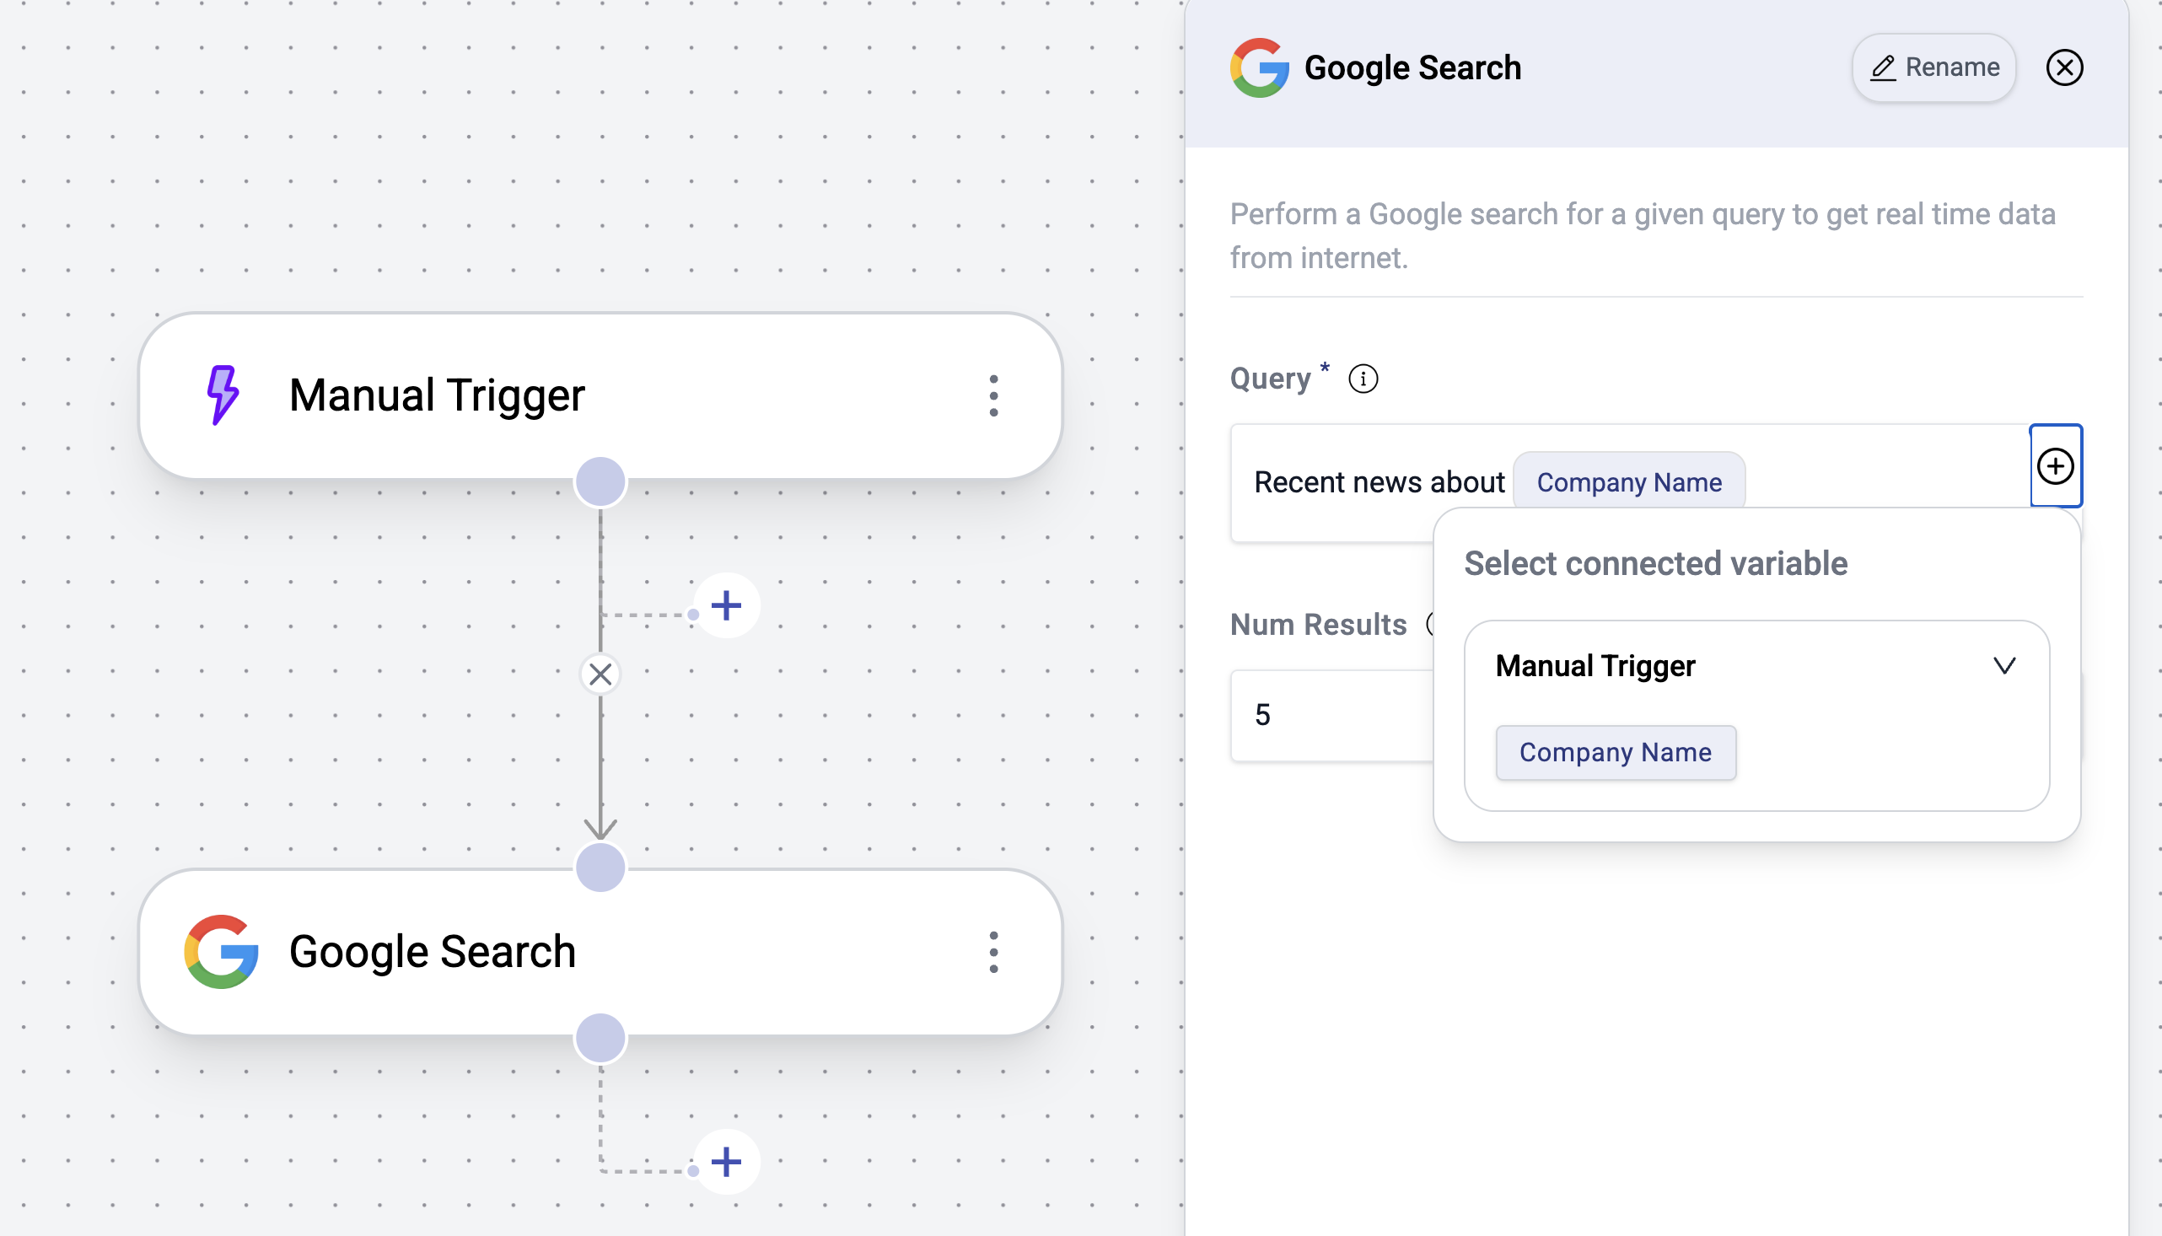Show info tooltip for Query field
This screenshot has height=1236, width=2162.
tap(1363, 379)
